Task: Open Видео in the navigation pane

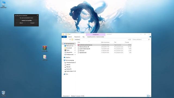Action: [x=68, y=50]
